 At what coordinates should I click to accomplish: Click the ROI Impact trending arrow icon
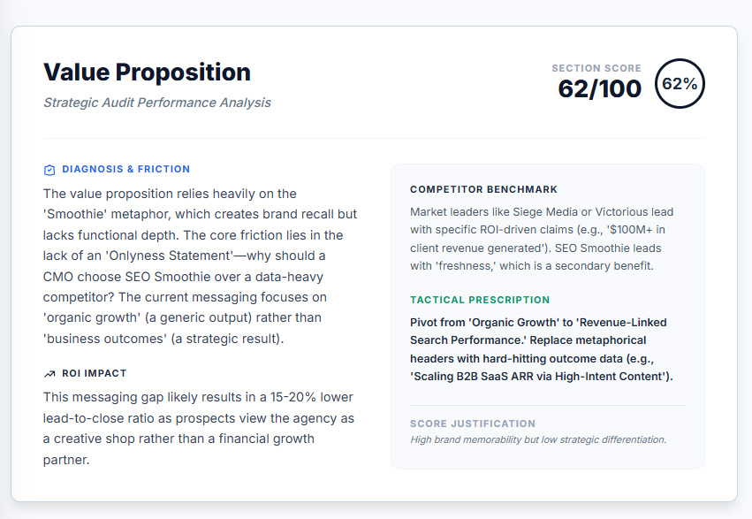(x=49, y=374)
